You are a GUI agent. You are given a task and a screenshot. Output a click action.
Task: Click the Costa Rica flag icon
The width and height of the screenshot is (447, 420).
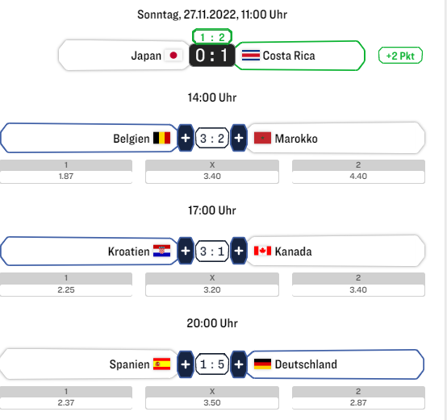coord(251,56)
